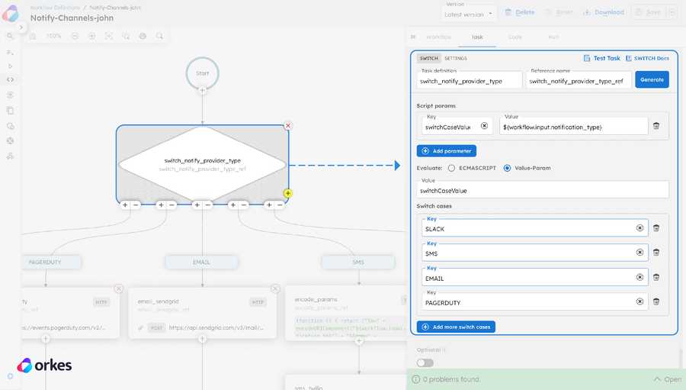Click the Reset button
686x390 pixels.
pos(559,12)
